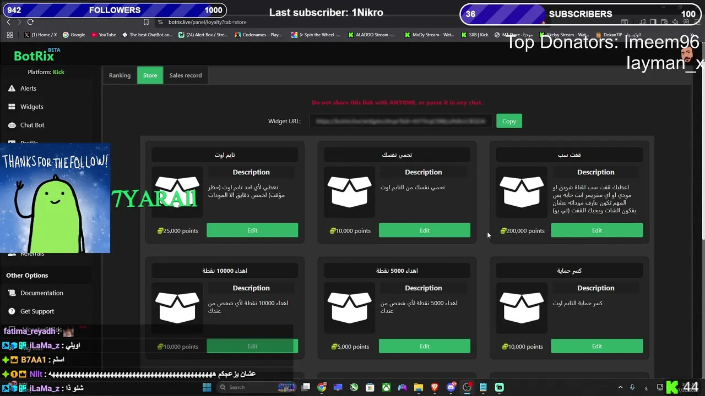Edit the تايم اوت store item
Screen dimensions: 705x396
(x=252, y=230)
